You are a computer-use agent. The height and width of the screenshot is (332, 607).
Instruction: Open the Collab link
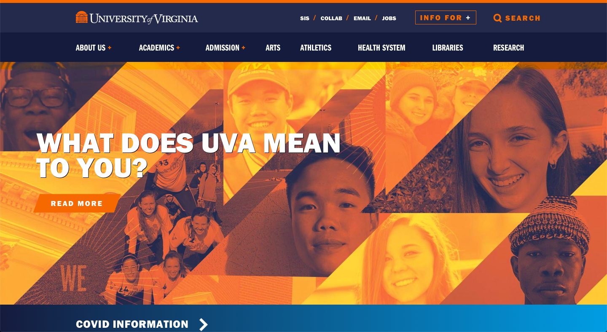click(x=331, y=19)
